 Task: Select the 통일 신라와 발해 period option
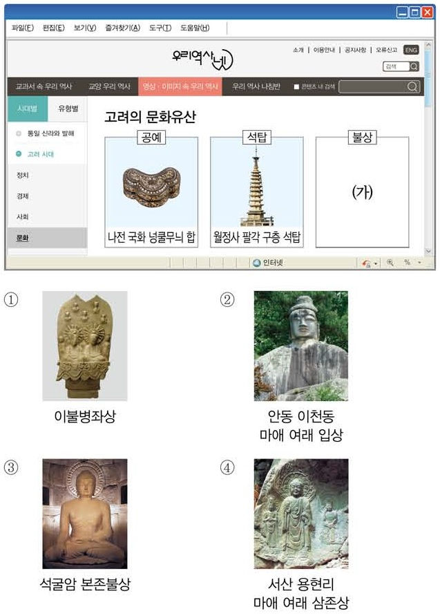[19, 133]
